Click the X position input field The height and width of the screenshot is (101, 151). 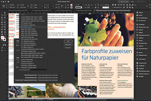tap(12, 5)
